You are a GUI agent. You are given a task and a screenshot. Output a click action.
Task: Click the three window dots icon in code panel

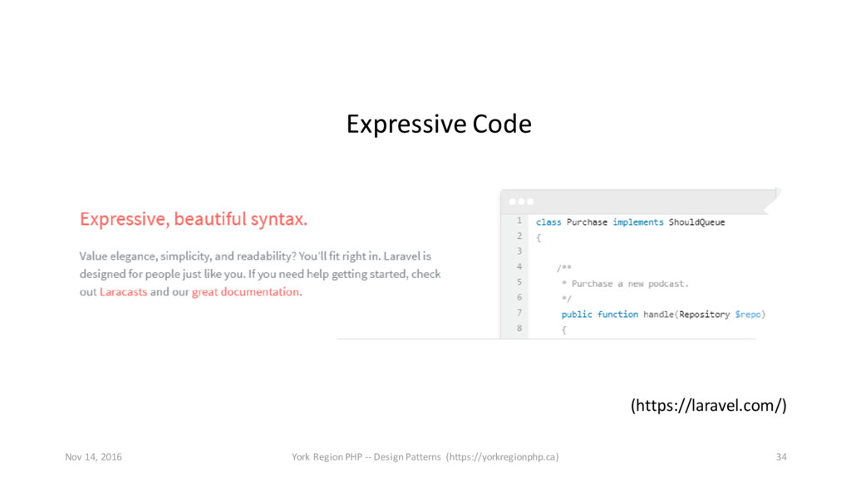point(521,202)
